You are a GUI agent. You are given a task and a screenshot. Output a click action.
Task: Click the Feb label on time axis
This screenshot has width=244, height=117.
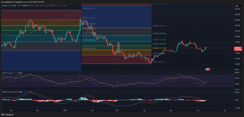92,110
